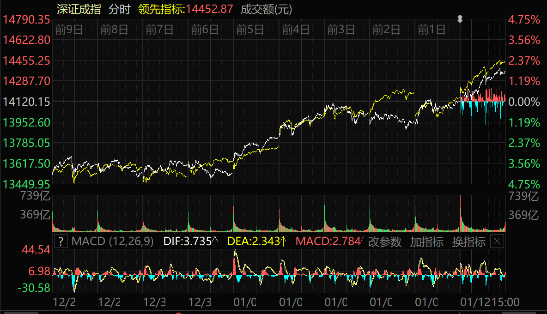Click the DEA:2.343 value

[x=257, y=242]
